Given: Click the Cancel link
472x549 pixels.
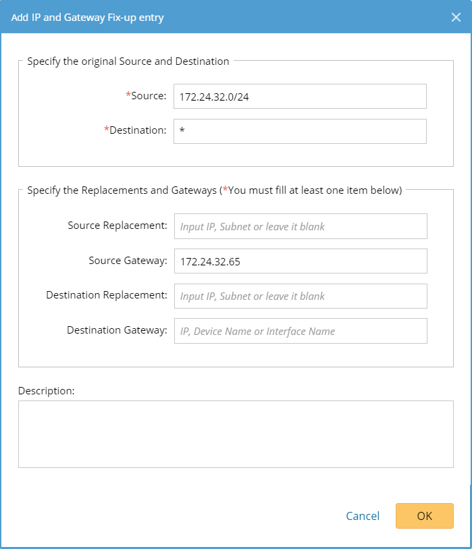Looking at the screenshot, I should point(363,516).
